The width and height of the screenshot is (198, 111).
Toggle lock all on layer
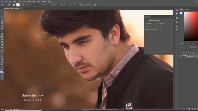193,53
